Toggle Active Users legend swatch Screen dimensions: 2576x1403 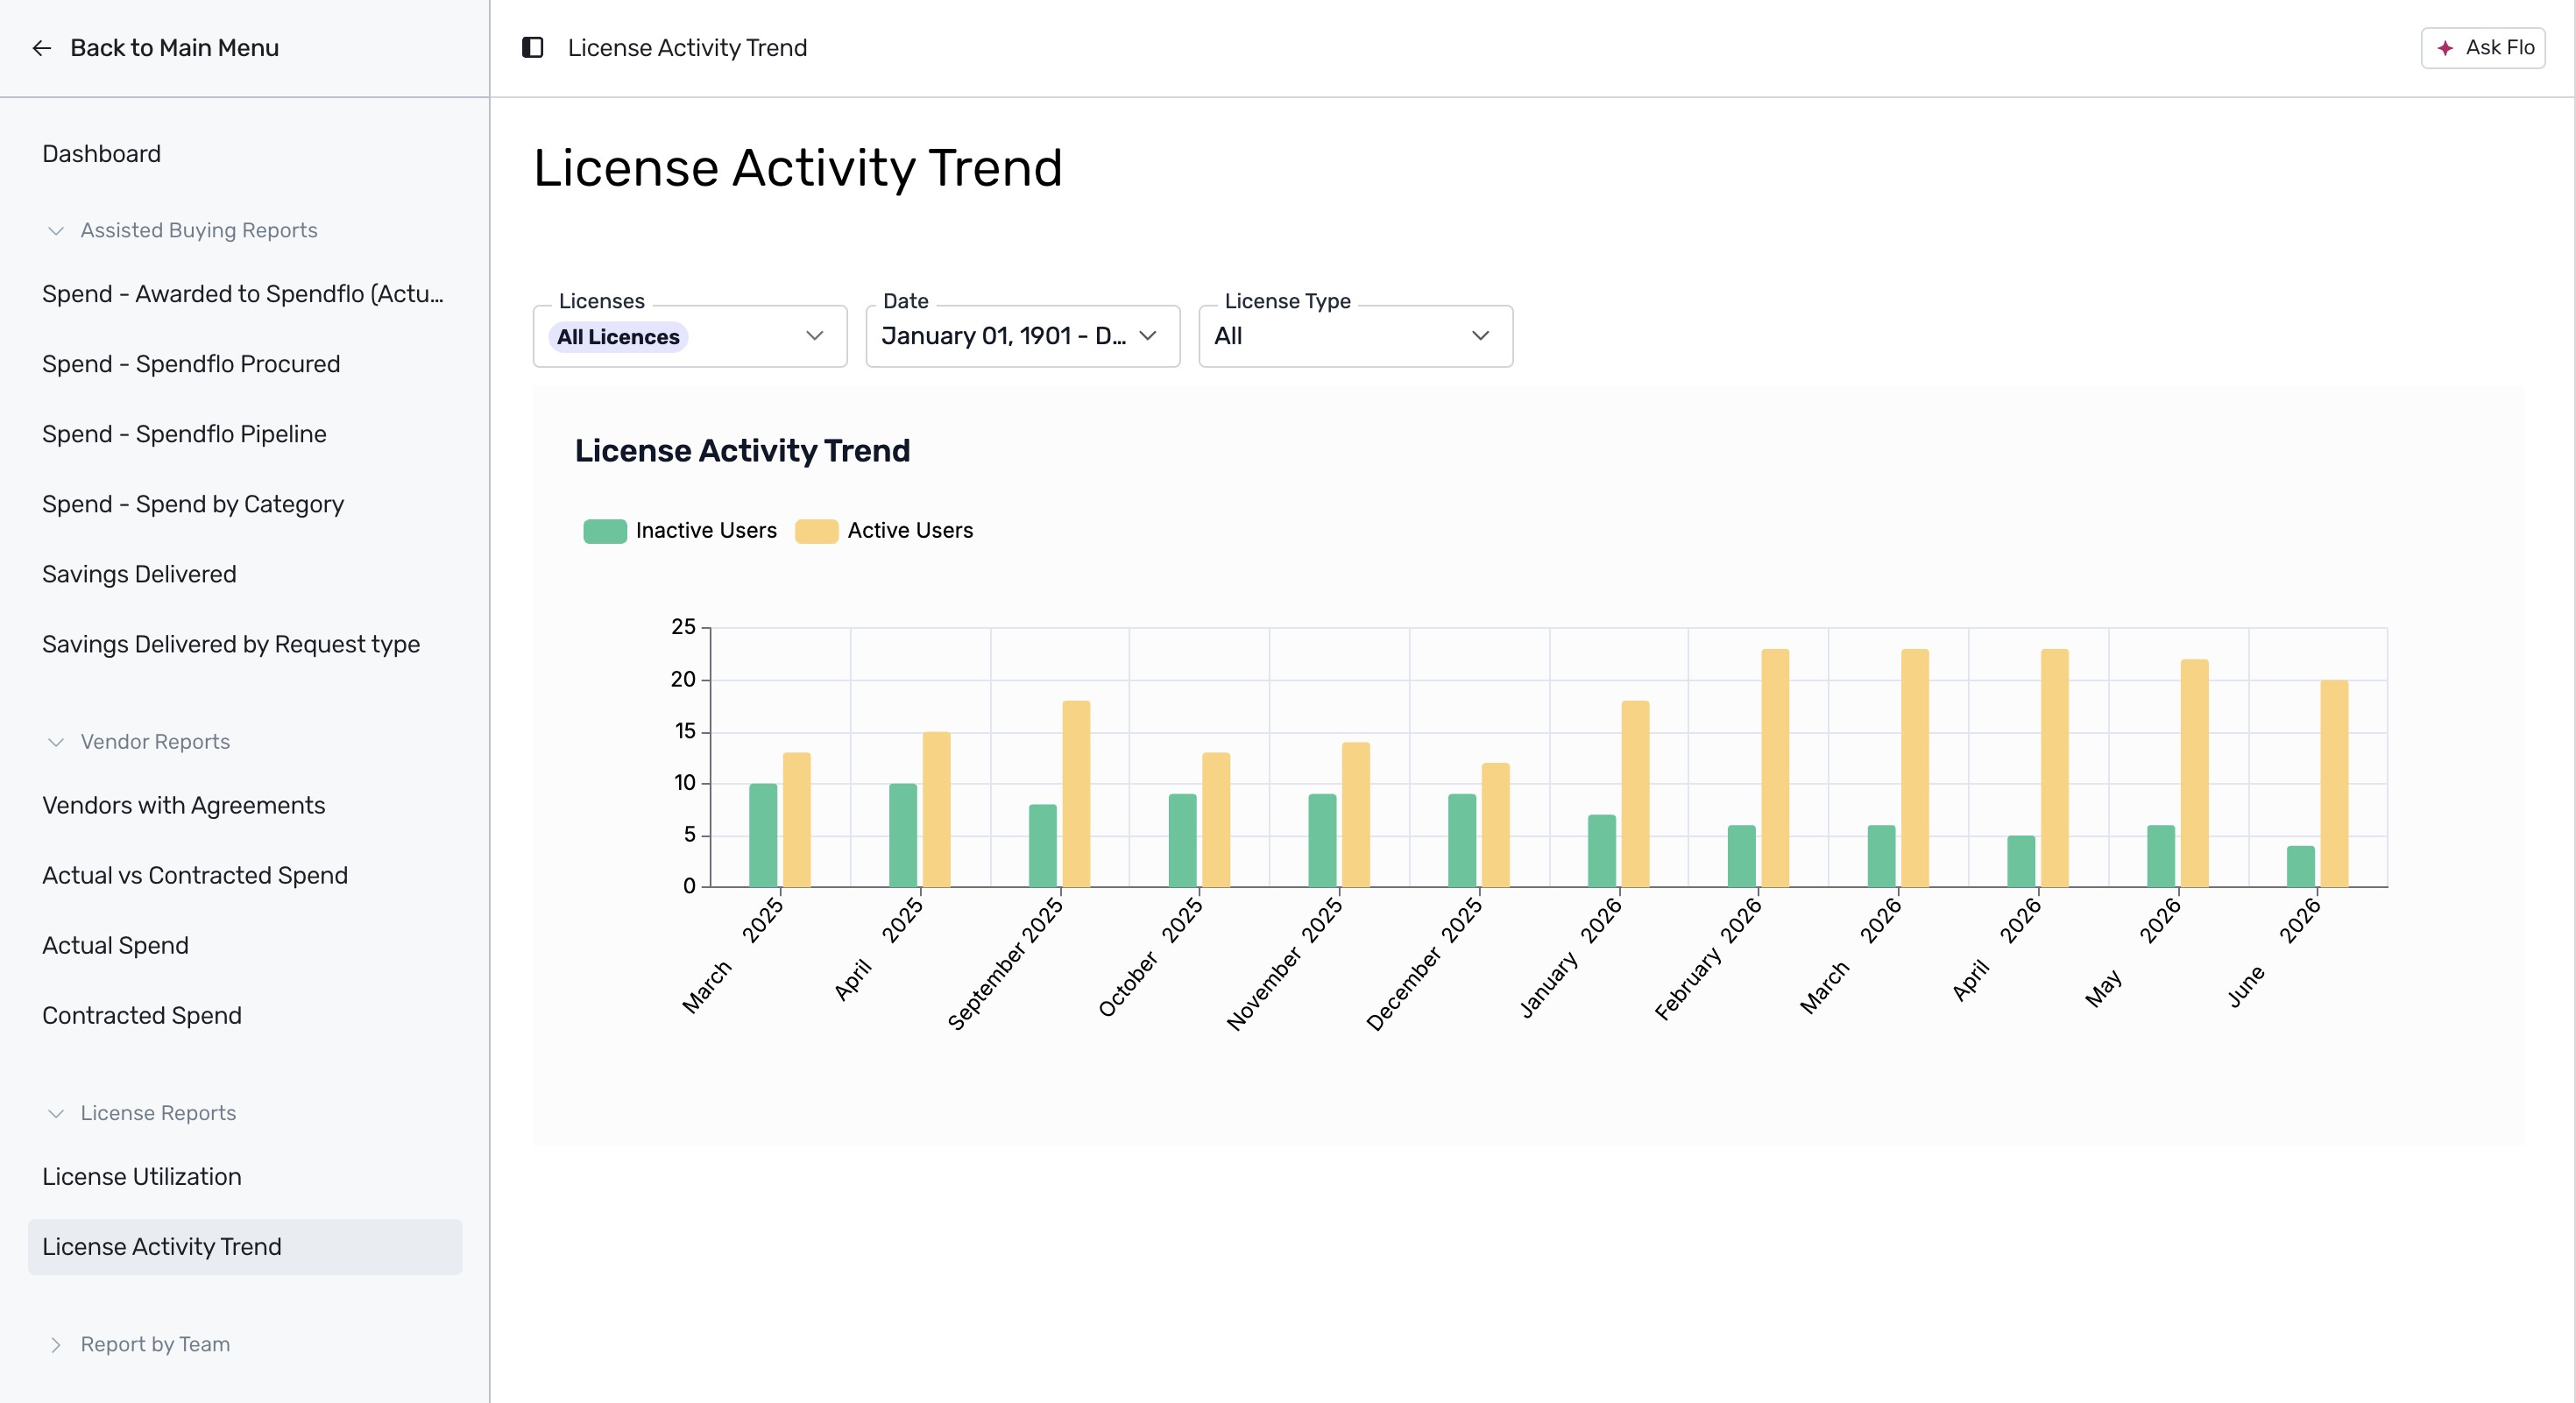click(816, 531)
